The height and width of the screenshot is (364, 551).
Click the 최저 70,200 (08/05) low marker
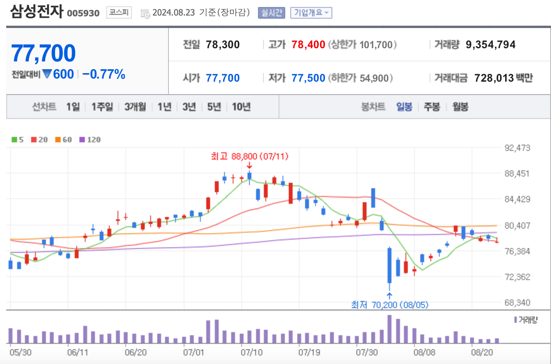(x=390, y=304)
